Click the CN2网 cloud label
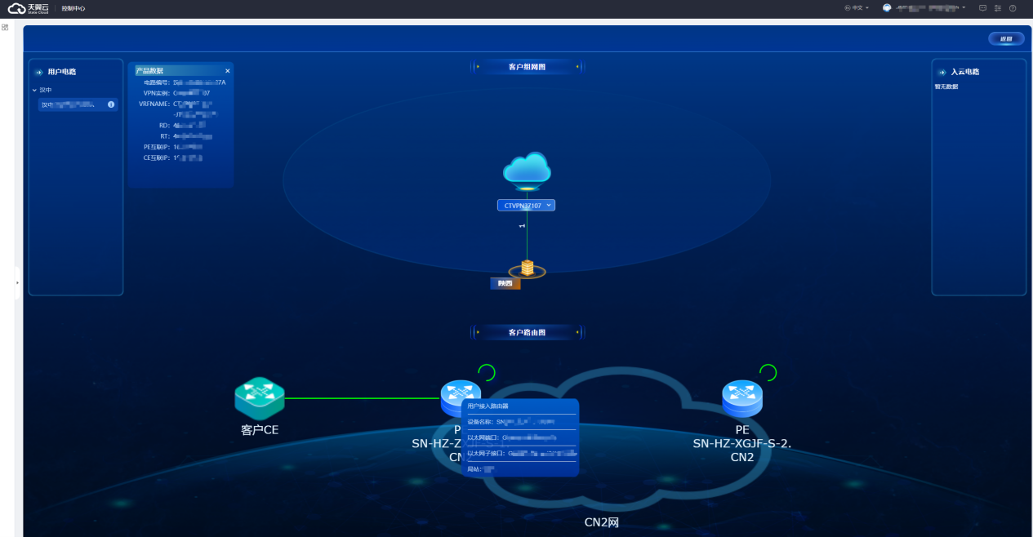Image resolution: width=1033 pixels, height=537 pixels. 601,522
